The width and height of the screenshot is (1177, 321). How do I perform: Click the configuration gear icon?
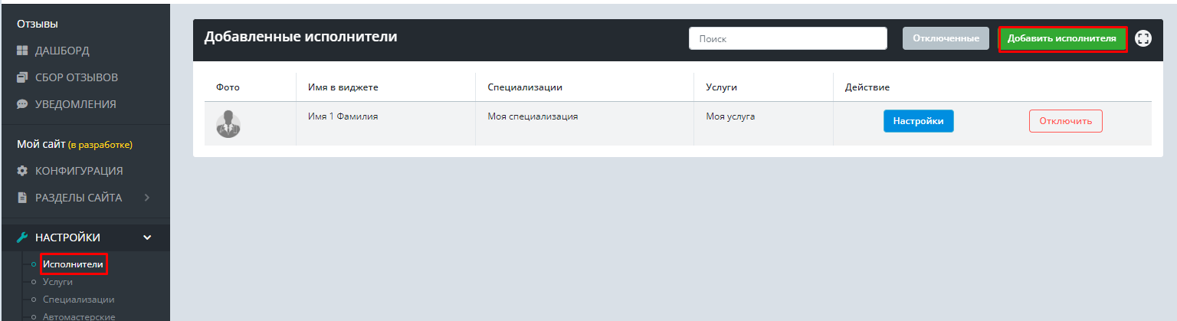22,171
